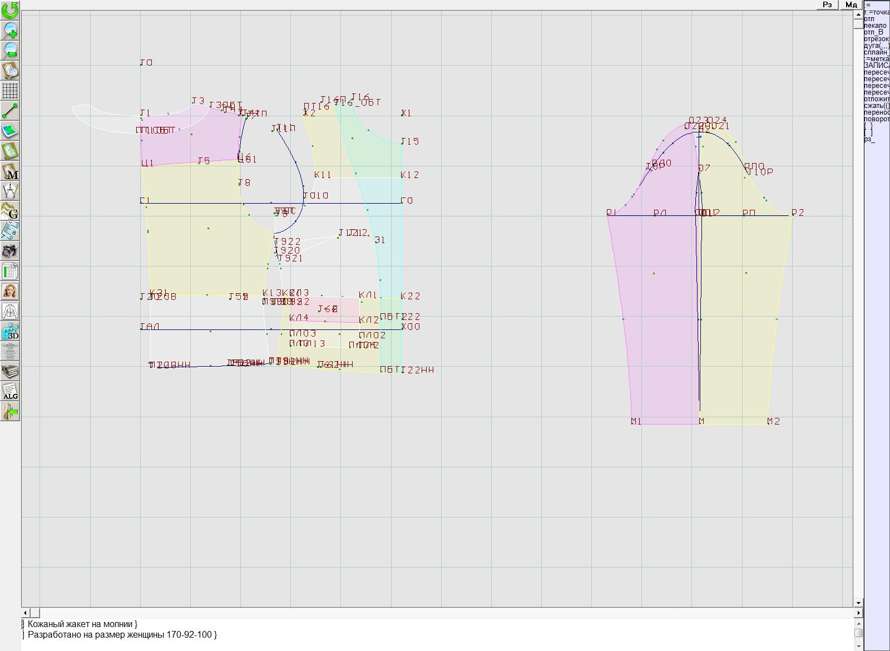Screen dimensions: 890x651
Task: Open the woman's face portrait icon
Action: pos(10,291)
